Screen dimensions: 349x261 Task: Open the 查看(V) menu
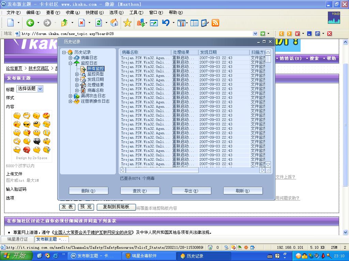coord(53,13)
